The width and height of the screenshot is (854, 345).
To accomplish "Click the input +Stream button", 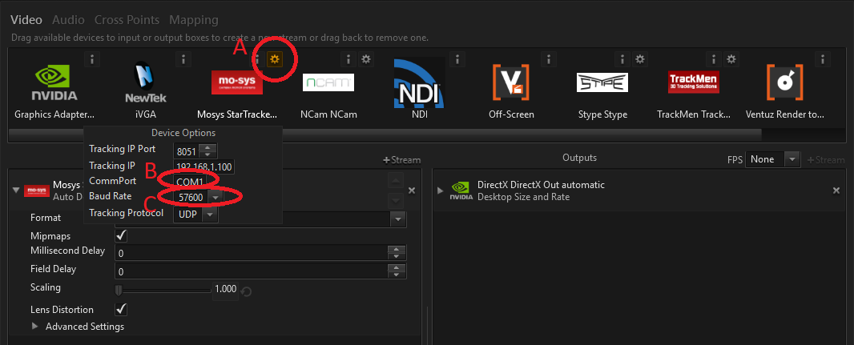I will [x=401, y=160].
